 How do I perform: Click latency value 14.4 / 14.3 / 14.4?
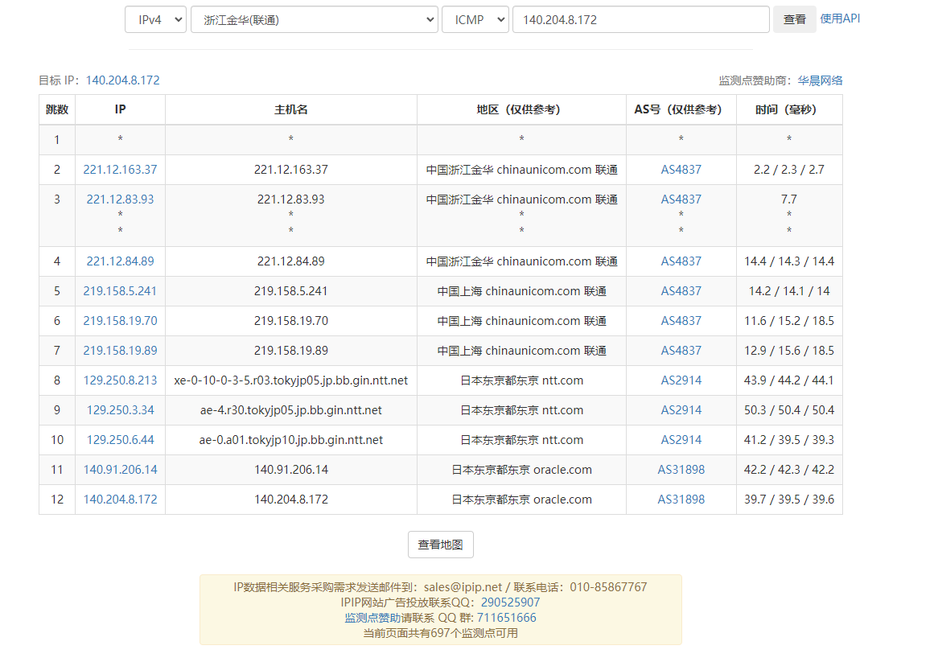click(x=789, y=261)
